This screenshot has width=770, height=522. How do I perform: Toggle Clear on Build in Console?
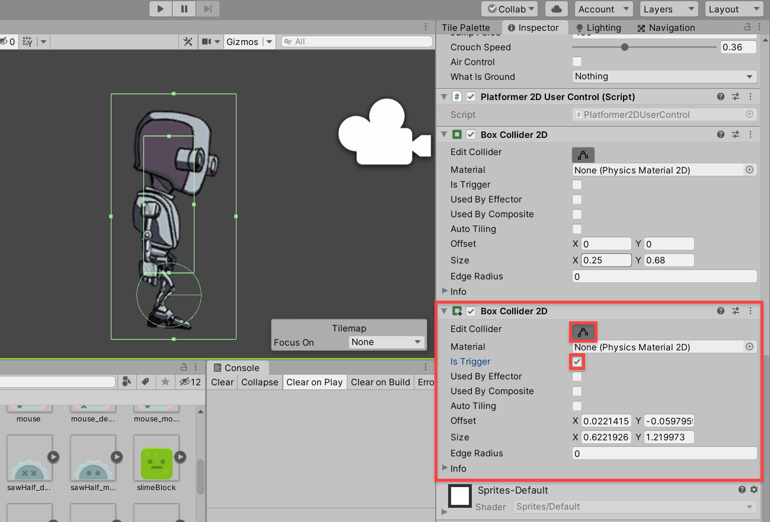pos(381,382)
